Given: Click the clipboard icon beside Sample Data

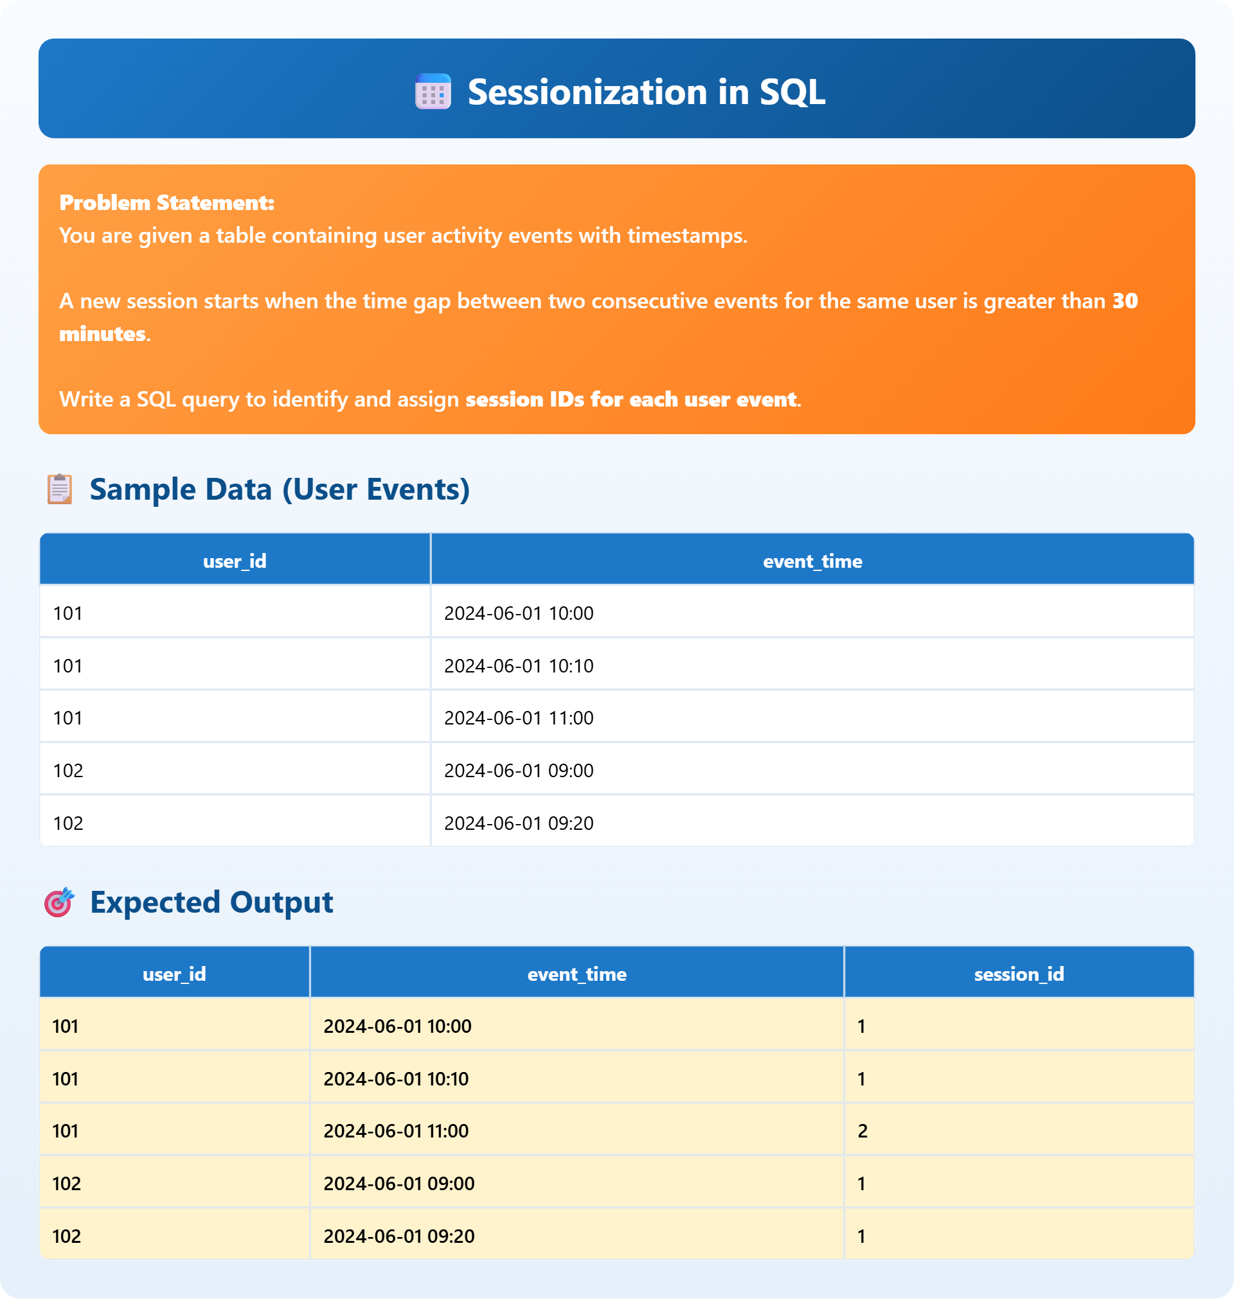Looking at the screenshot, I should pos(58,487).
